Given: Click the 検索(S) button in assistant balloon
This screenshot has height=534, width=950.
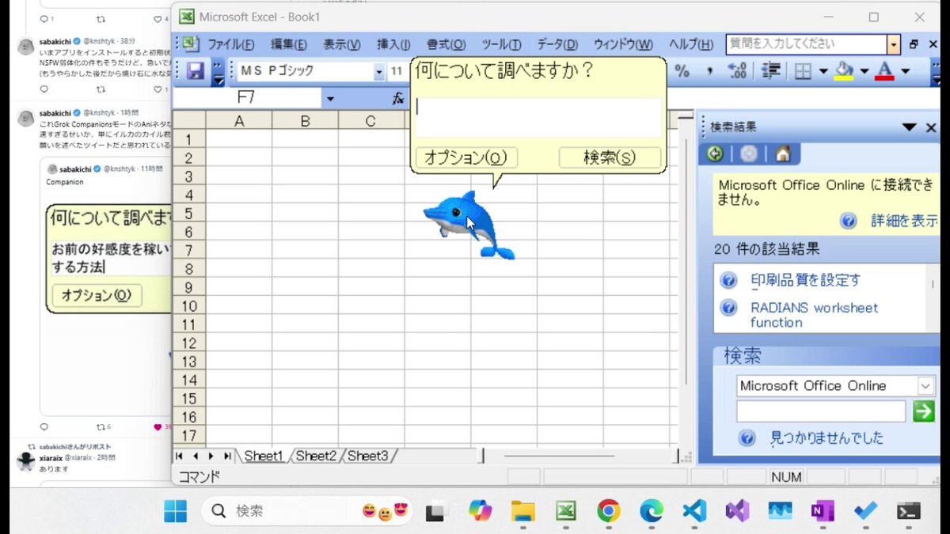Looking at the screenshot, I should 610,157.
